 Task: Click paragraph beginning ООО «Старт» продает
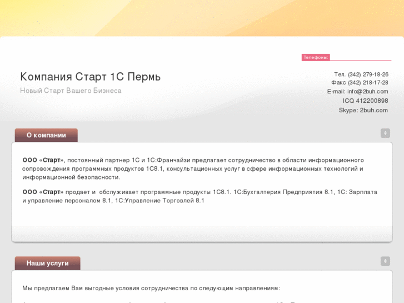point(199,196)
